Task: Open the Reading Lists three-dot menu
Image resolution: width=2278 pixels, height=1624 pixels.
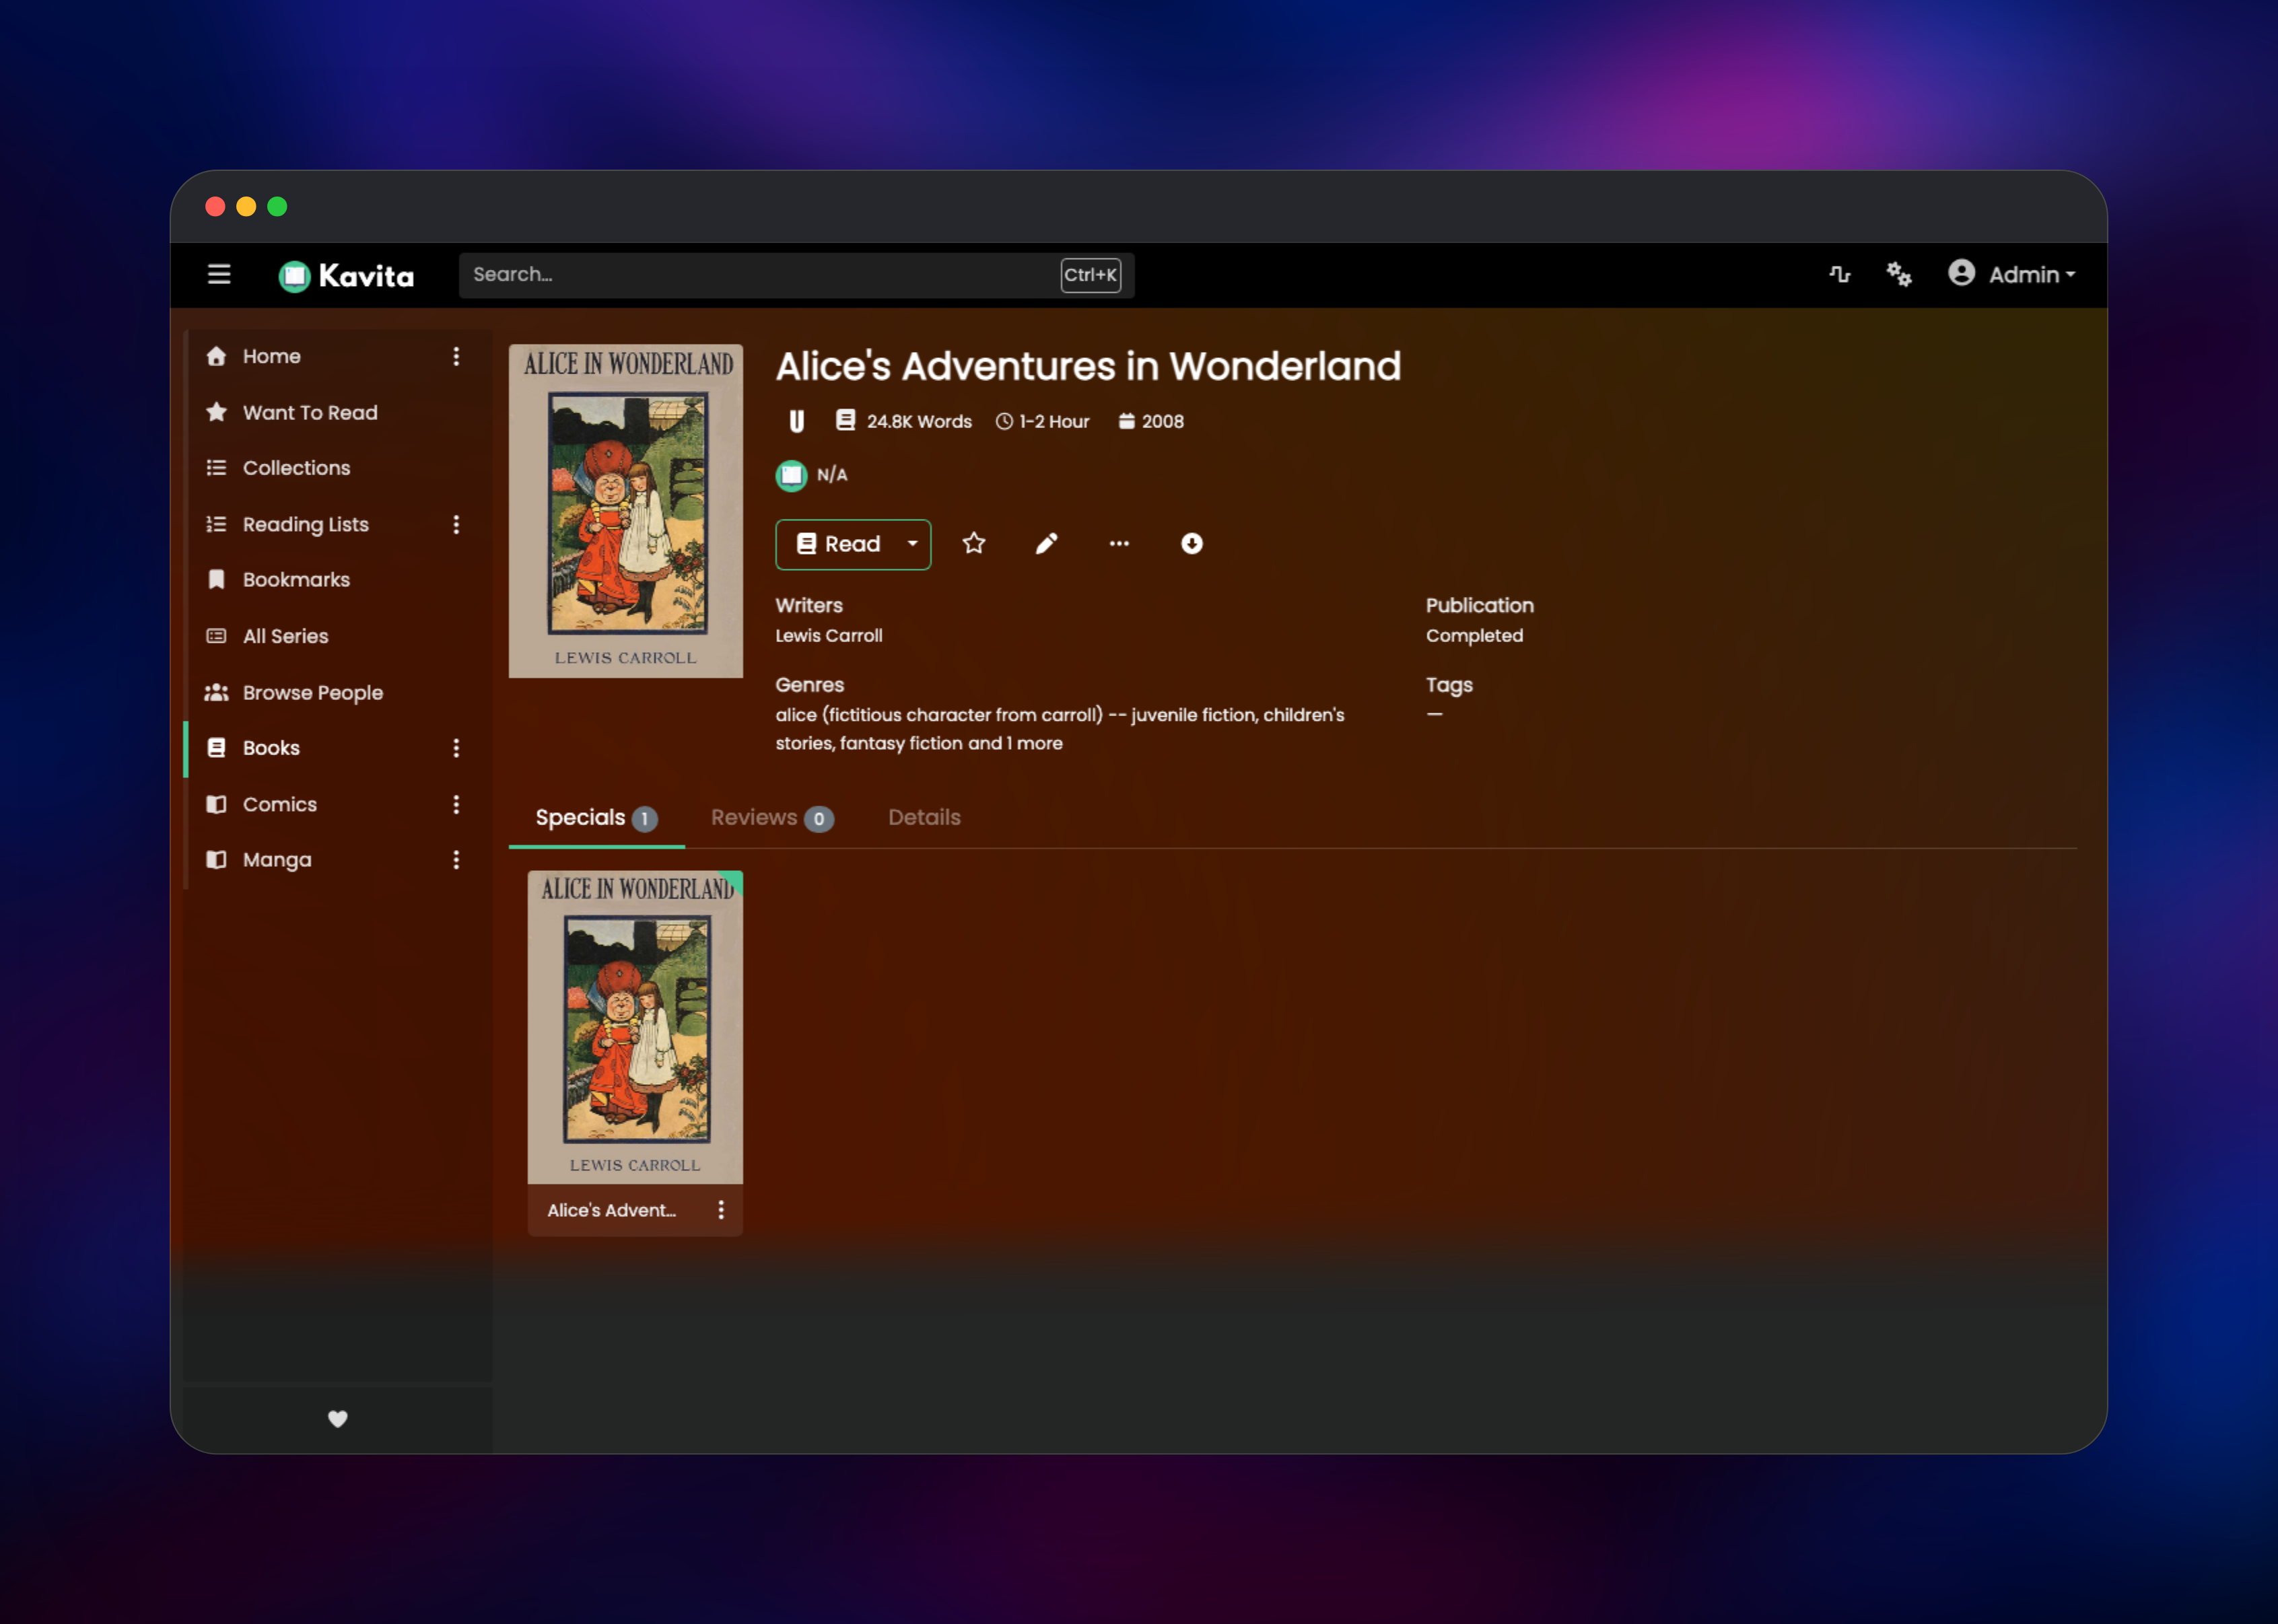Action: click(x=456, y=524)
